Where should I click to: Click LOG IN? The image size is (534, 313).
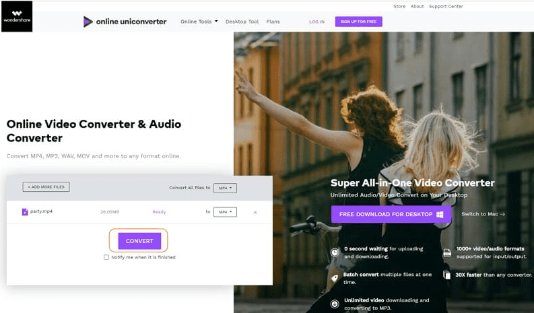pos(316,22)
